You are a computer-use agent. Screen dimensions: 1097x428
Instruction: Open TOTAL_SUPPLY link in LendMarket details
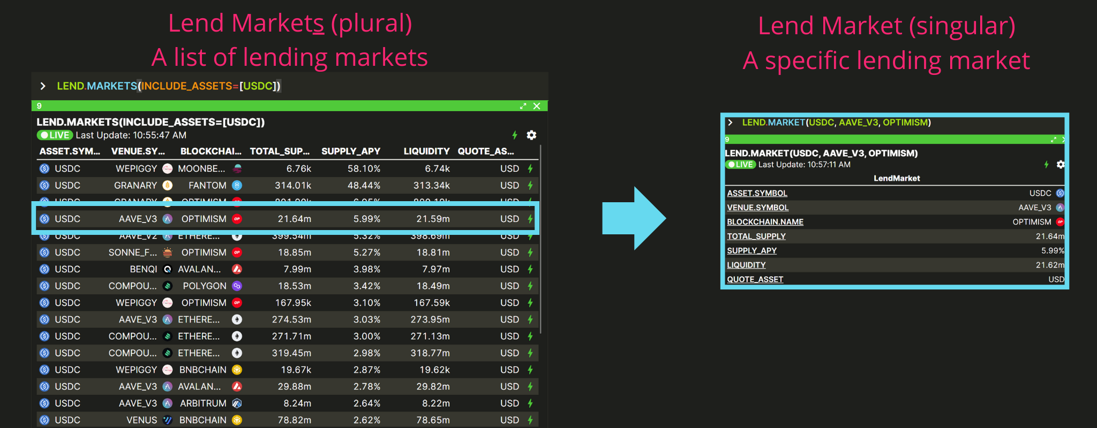(756, 236)
